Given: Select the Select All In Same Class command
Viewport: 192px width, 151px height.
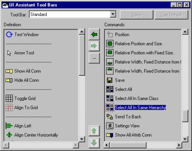Looking at the screenshot, I should coord(137,98).
